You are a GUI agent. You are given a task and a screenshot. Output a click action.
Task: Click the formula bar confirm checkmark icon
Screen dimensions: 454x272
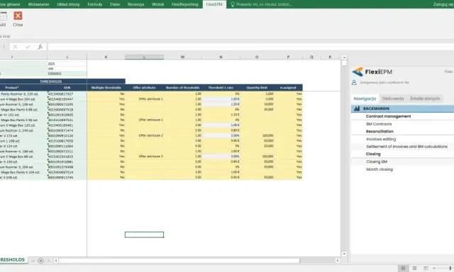(28, 47)
